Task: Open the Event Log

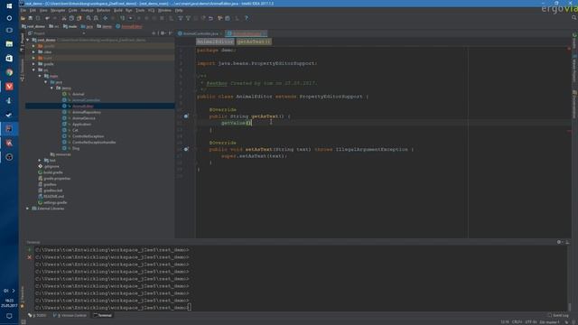Action: (x=558, y=315)
